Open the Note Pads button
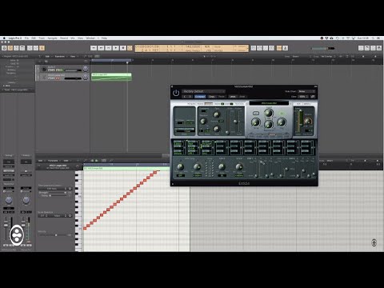 [x=367, y=48]
